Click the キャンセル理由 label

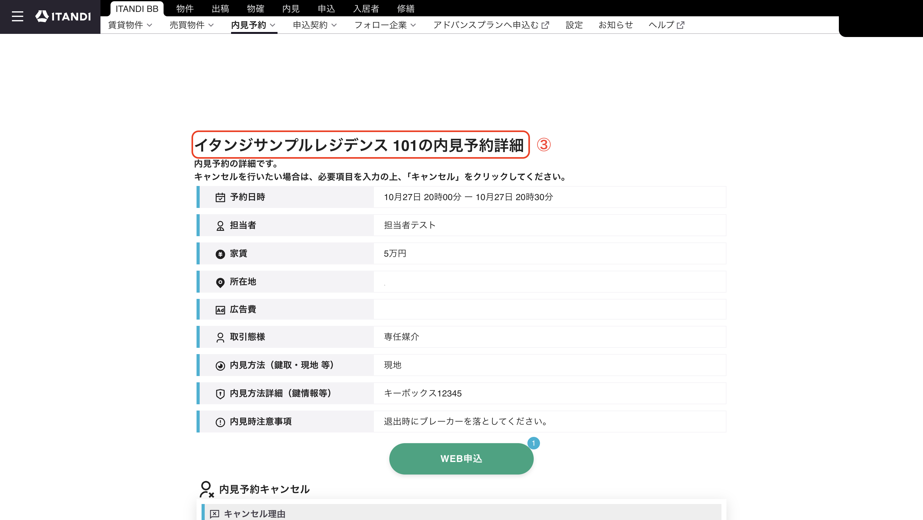[254, 514]
